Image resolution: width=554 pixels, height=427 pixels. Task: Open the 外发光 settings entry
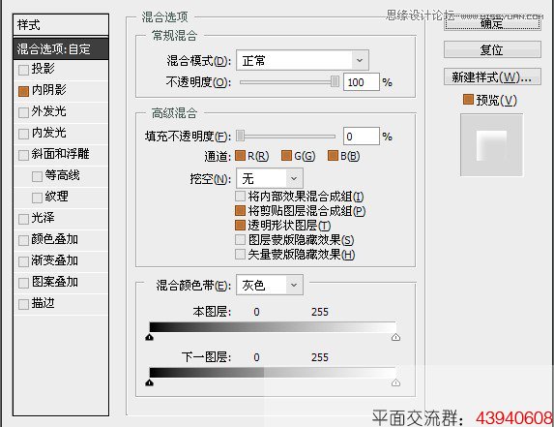[x=49, y=111]
